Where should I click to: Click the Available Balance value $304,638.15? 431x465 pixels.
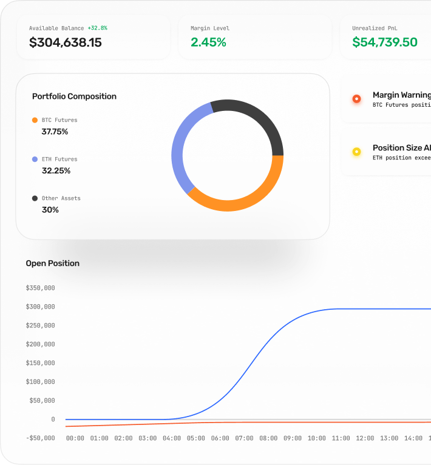click(x=66, y=42)
